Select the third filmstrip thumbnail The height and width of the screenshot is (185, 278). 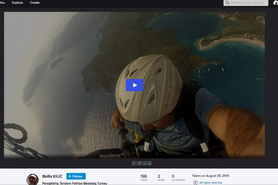[x=145, y=163]
